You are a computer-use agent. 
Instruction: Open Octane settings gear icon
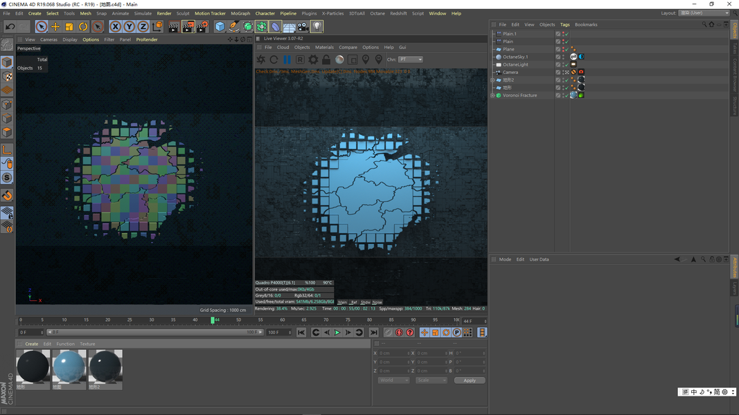tap(313, 59)
